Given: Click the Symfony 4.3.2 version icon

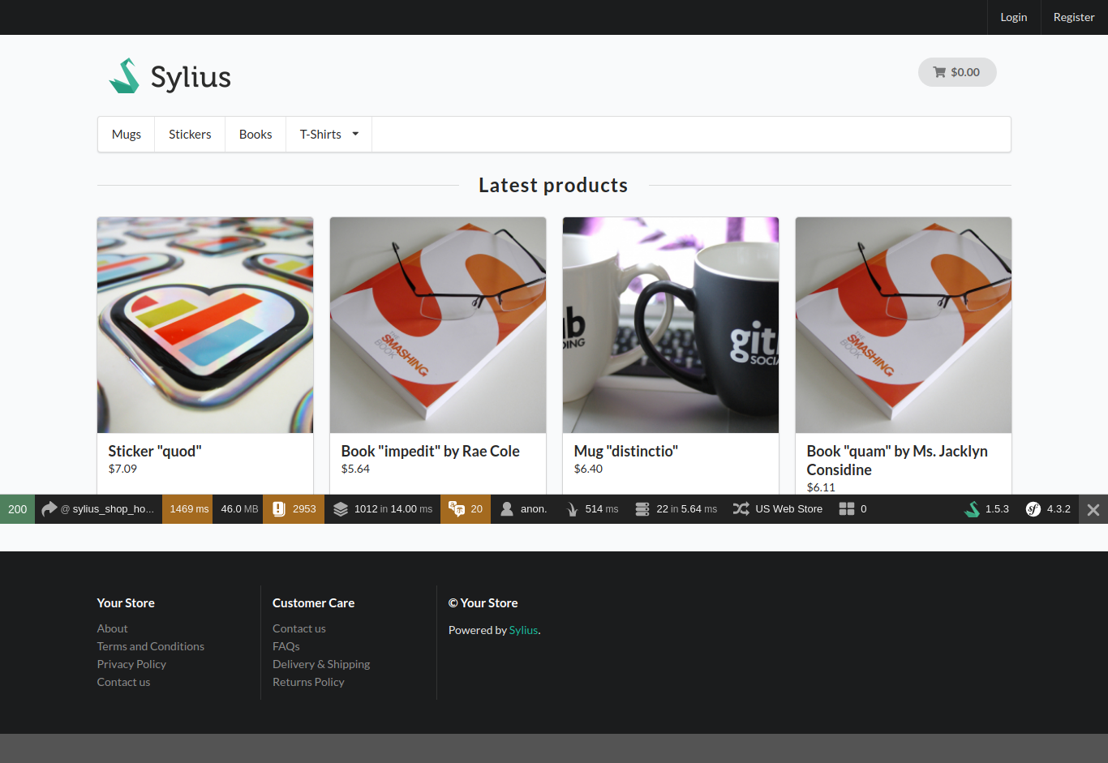Looking at the screenshot, I should [x=1033, y=509].
